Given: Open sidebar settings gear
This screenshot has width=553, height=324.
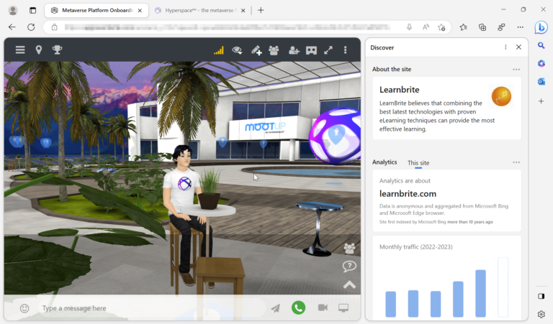Looking at the screenshot, I should [x=541, y=314].
